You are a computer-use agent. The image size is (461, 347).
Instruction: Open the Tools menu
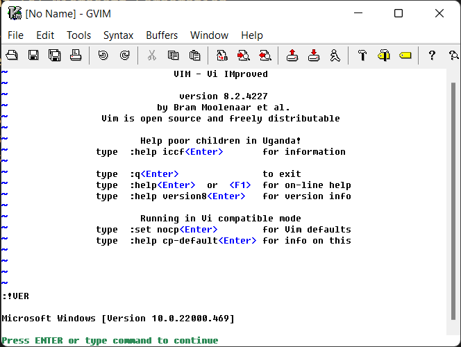point(78,35)
